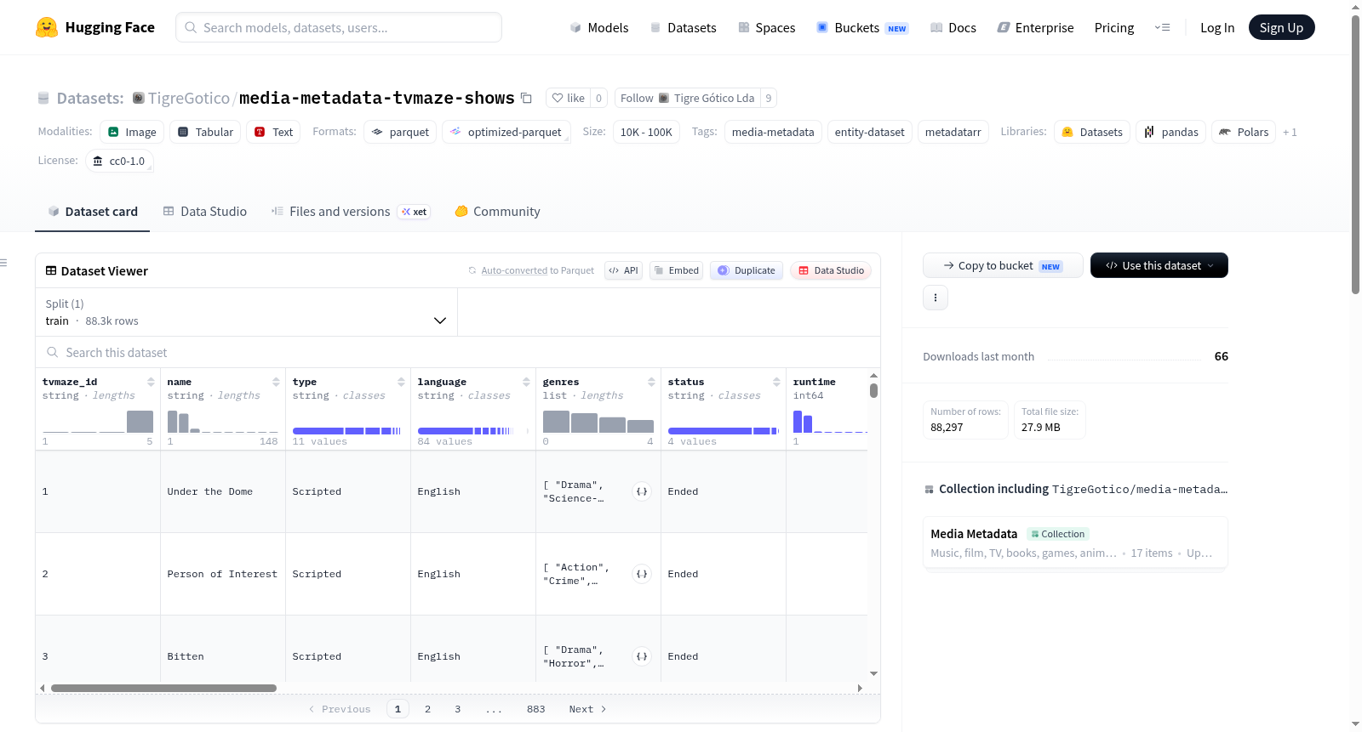Open the Community tab

pyautogui.click(x=498, y=212)
